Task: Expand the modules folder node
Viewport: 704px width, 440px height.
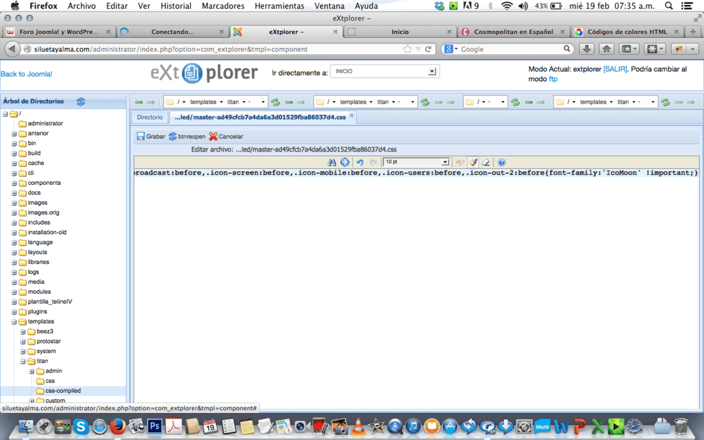Action: (x=14, y=292)
